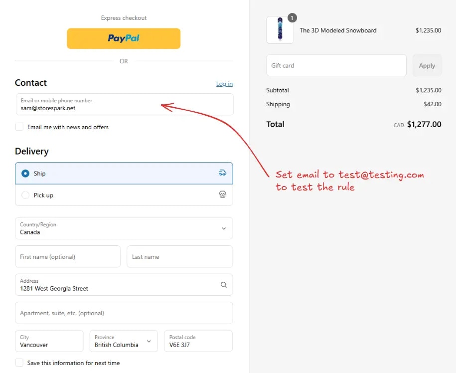Enable Save this information for next time

click(x=19, y=363)
